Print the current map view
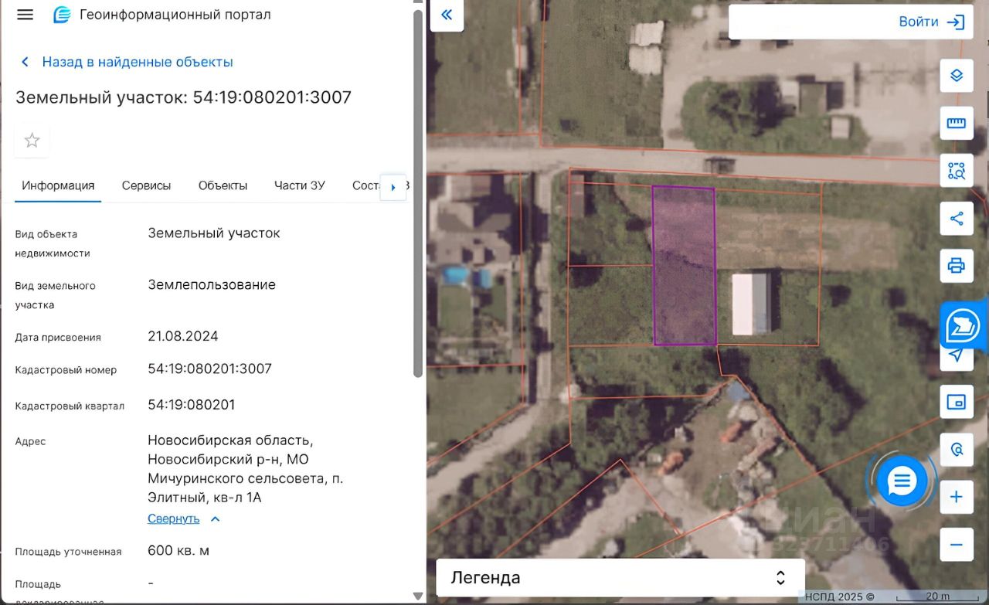Screen dimensions: 989x605 956,266
